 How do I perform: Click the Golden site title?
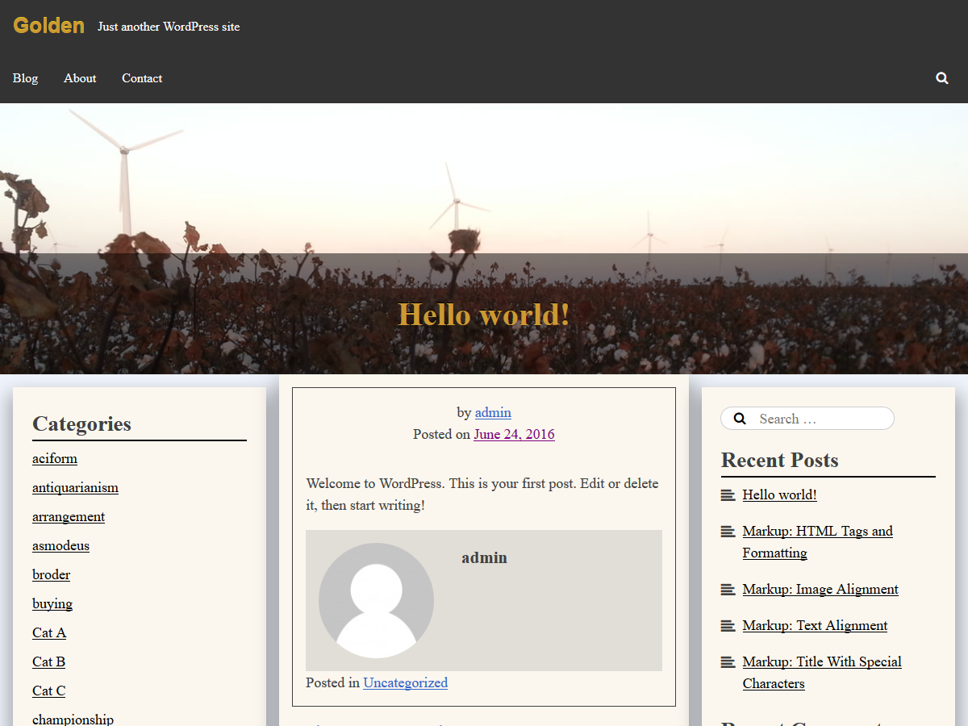pyautogui.click(x=48, y=26)
